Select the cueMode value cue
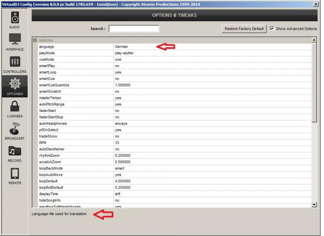Screen dimensions: 324x236 click(x=118, y=59)
